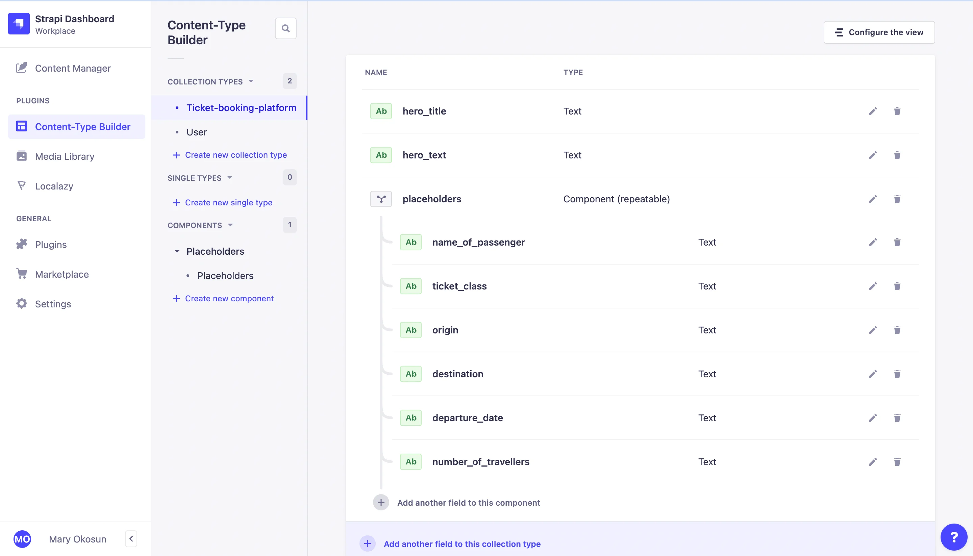Viewport: 973px width, 556px height.
Task: Collapse the Collection Types section
Action: pyautogui.click(x=251, y=81)
